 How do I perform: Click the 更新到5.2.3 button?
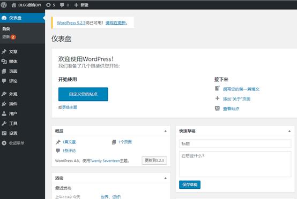point(154,160)
